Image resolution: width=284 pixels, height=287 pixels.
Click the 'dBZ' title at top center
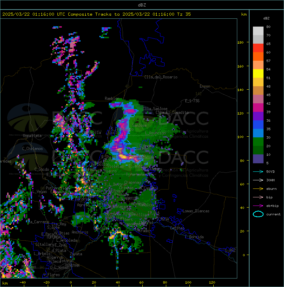(x=142, y=5)
